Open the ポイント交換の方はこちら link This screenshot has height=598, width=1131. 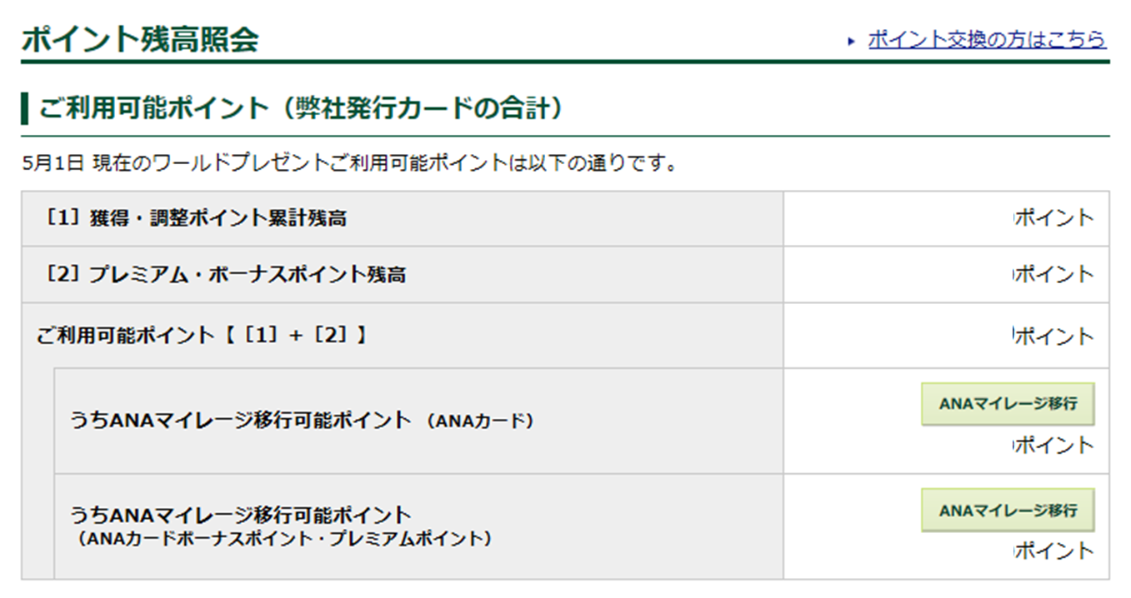coord(987,39)
